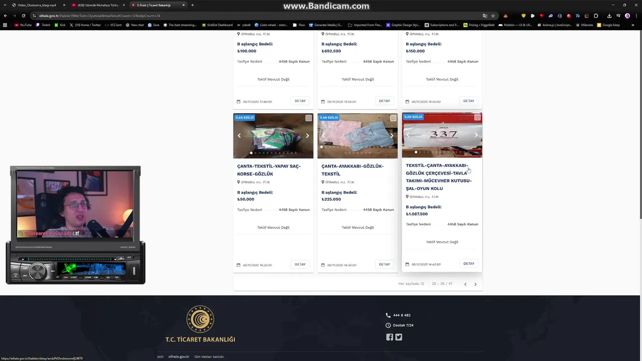Image resolution: width=642 pixels, height=361 pixels.
Task: Open the browser extensions puzzle icon
Action: [x=596, y=16]
